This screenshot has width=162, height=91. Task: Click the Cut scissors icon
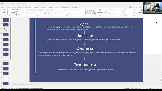[x=7, y=10]
